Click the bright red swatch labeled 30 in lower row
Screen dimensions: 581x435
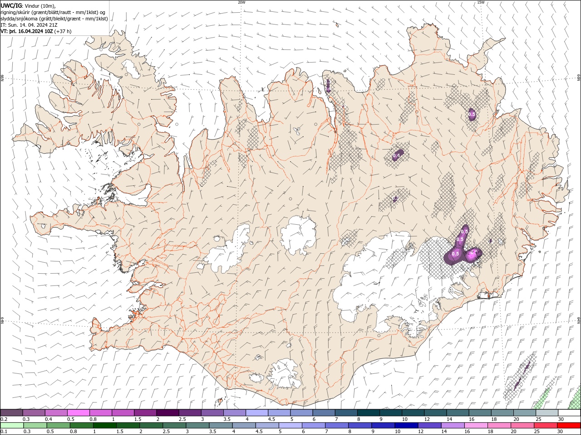pyautogui.click(x=569, y=425)
